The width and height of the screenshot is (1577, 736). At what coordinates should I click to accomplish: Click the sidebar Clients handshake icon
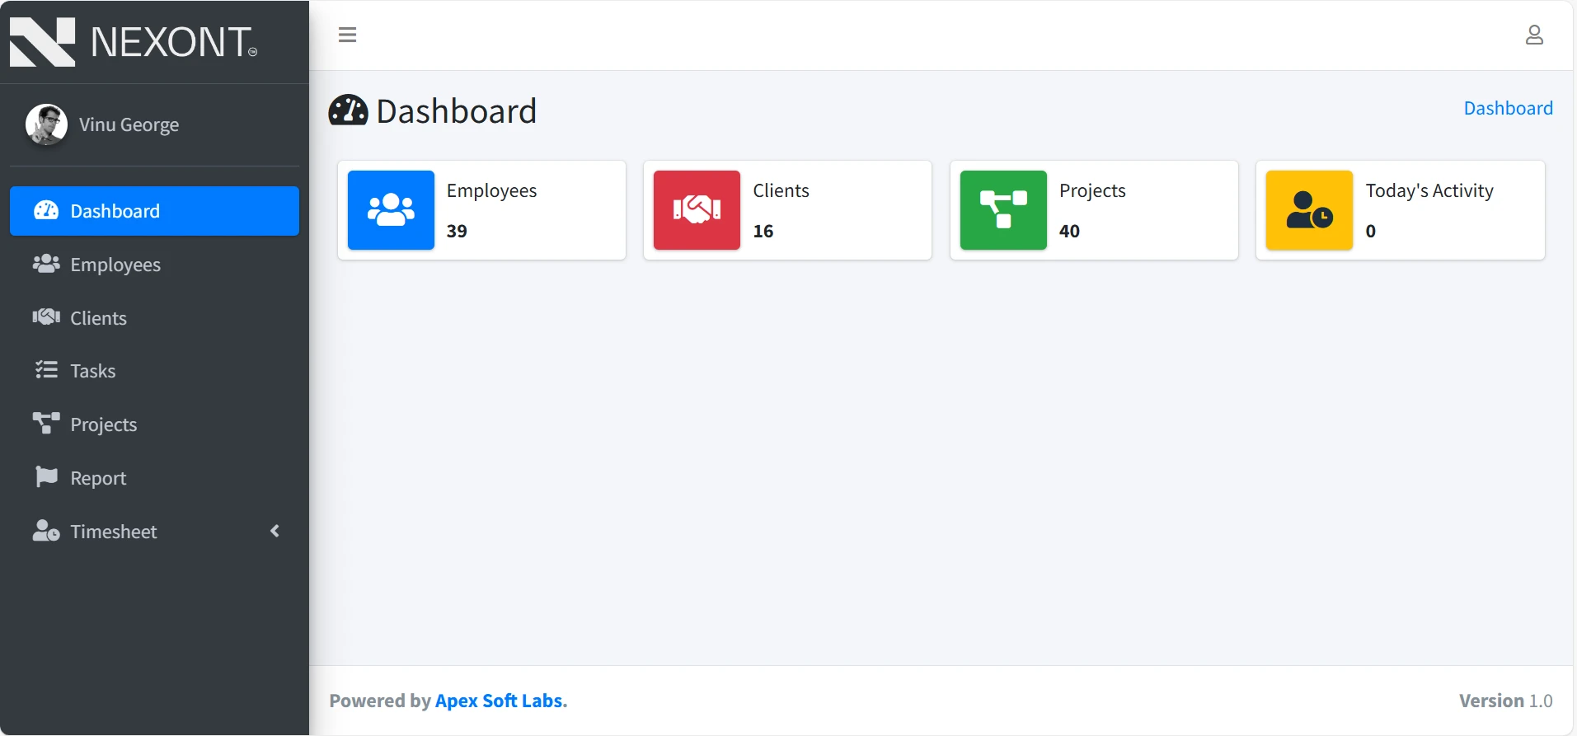(x=46, y=317)
